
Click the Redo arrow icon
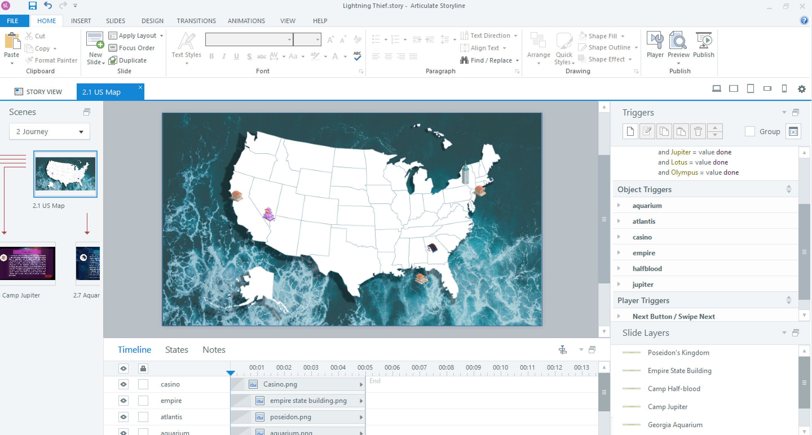[63, 5]
